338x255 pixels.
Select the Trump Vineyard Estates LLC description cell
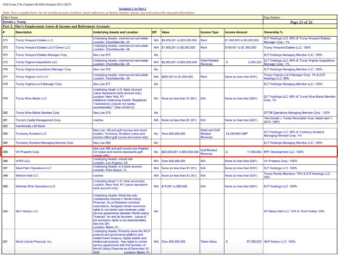pos(34,40)
